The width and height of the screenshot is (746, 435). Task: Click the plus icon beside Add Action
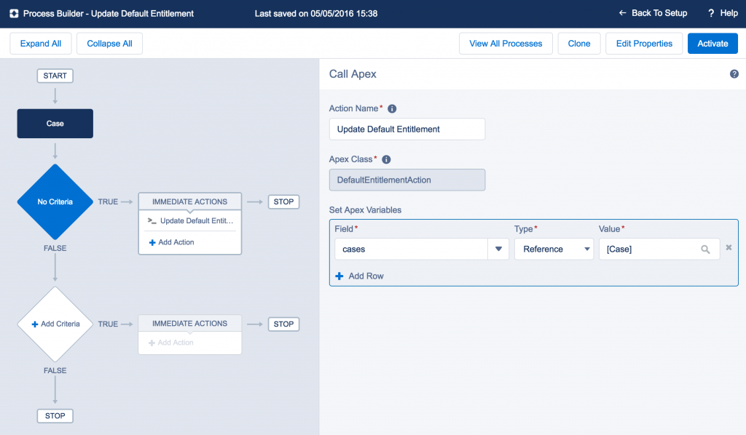[152, 243]
